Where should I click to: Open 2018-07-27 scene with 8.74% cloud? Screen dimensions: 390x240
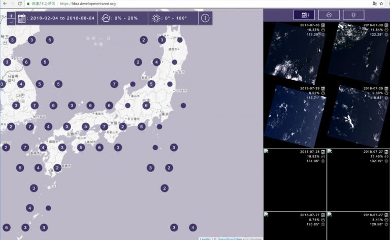295,226
